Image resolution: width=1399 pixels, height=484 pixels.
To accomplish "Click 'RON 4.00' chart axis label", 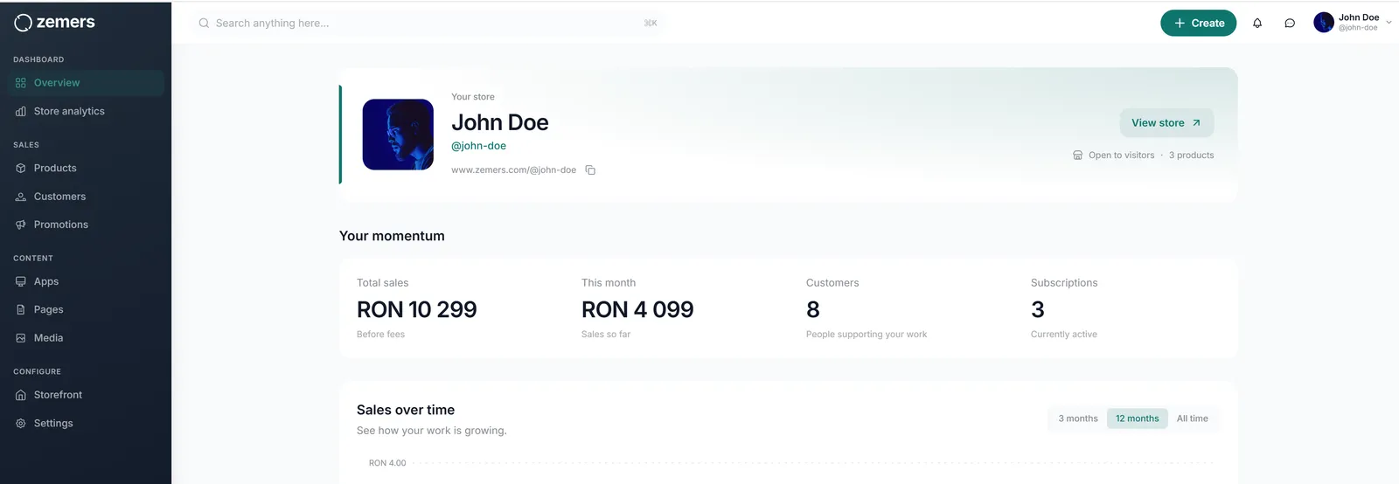I will click(x=387, y=463).
